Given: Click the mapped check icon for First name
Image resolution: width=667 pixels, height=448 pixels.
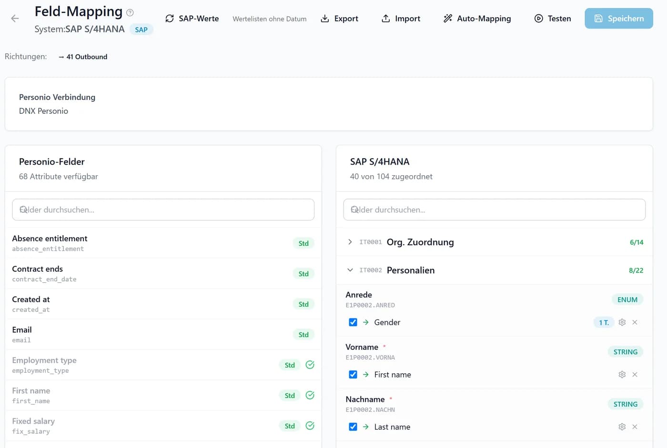Looking at the screenshot, I should pyautogui.click(x=310, y=395).
